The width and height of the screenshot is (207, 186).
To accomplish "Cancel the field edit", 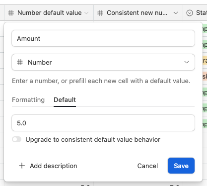I will pos(147,166).
